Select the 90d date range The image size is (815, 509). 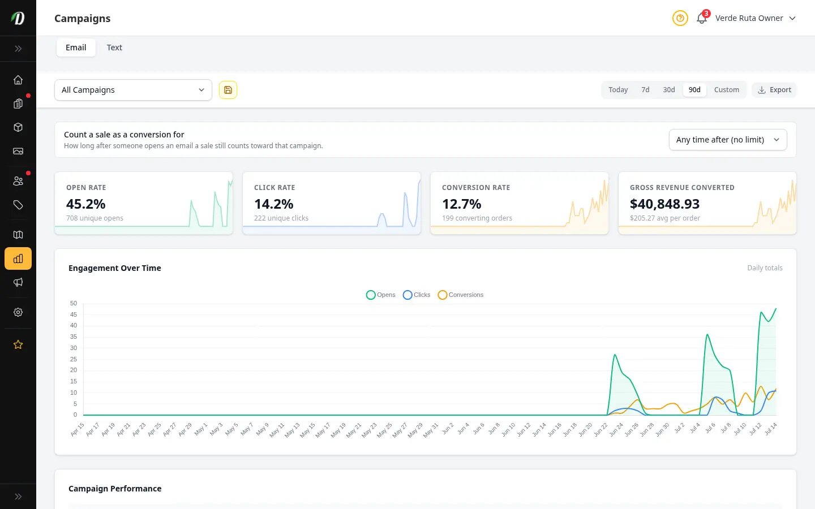coord(694,90)
